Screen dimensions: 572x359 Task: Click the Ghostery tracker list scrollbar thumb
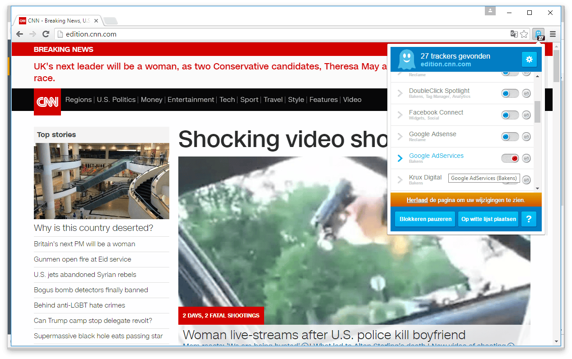click(537, 112)
